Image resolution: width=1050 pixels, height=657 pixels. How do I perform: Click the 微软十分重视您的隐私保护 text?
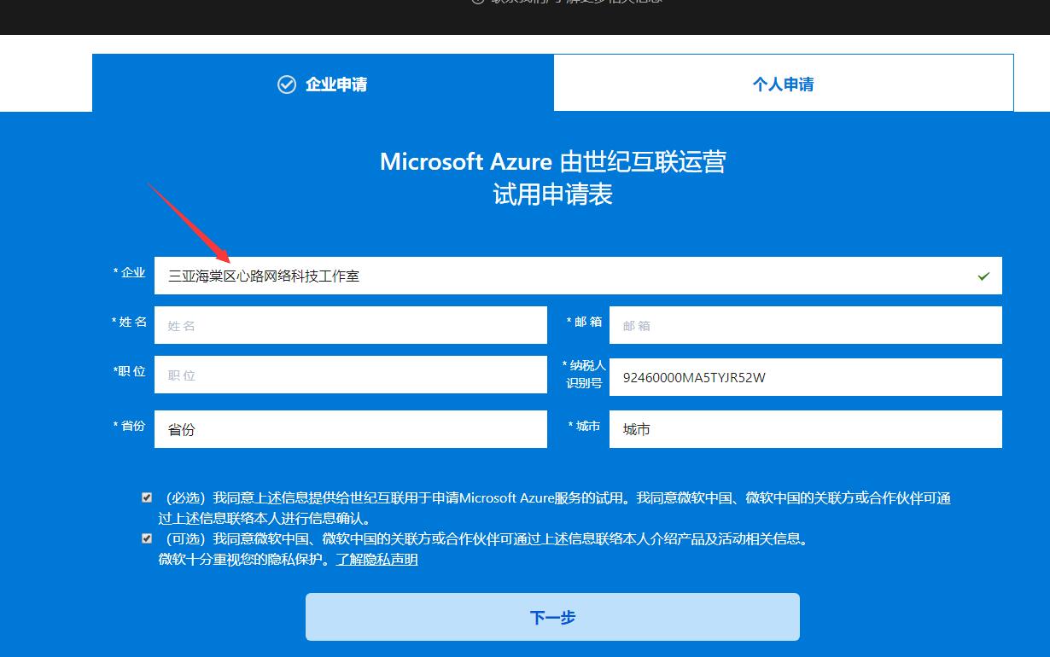point(243,560)
